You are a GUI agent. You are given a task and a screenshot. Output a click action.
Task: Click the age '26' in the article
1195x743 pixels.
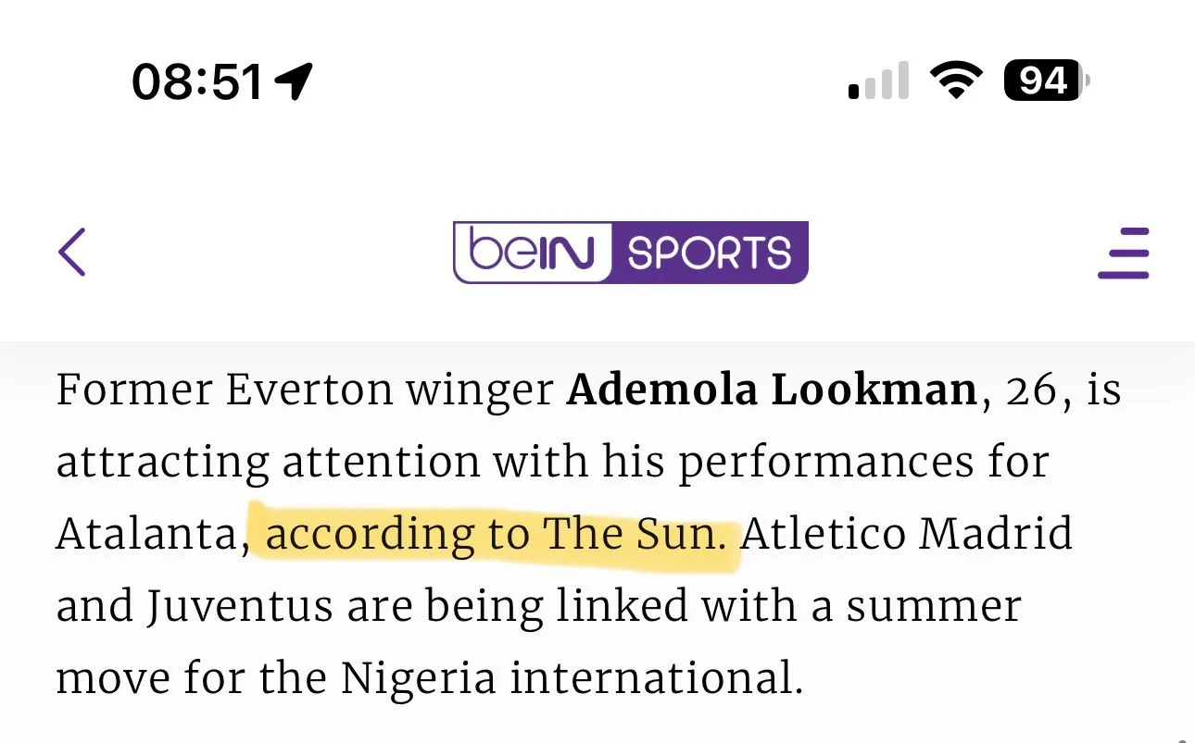(x=1030, y=390)
